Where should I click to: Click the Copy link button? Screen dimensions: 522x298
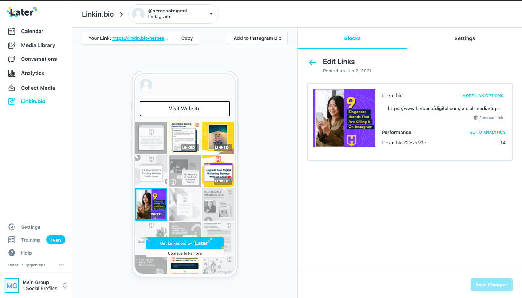coord(187,38)
